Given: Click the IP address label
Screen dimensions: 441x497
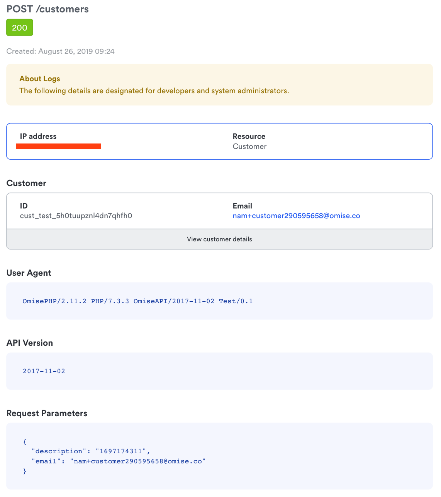Looking at the screenshot, I should 38,136.
